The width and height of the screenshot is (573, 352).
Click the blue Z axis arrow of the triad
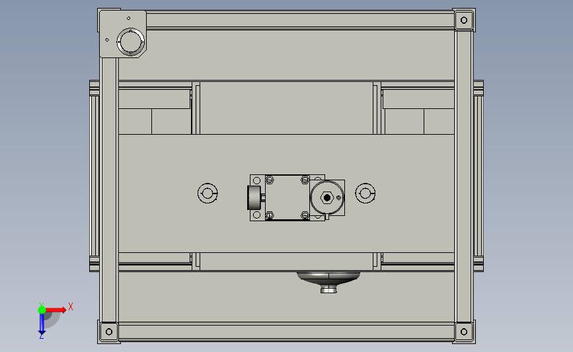(x=42, y=324)
